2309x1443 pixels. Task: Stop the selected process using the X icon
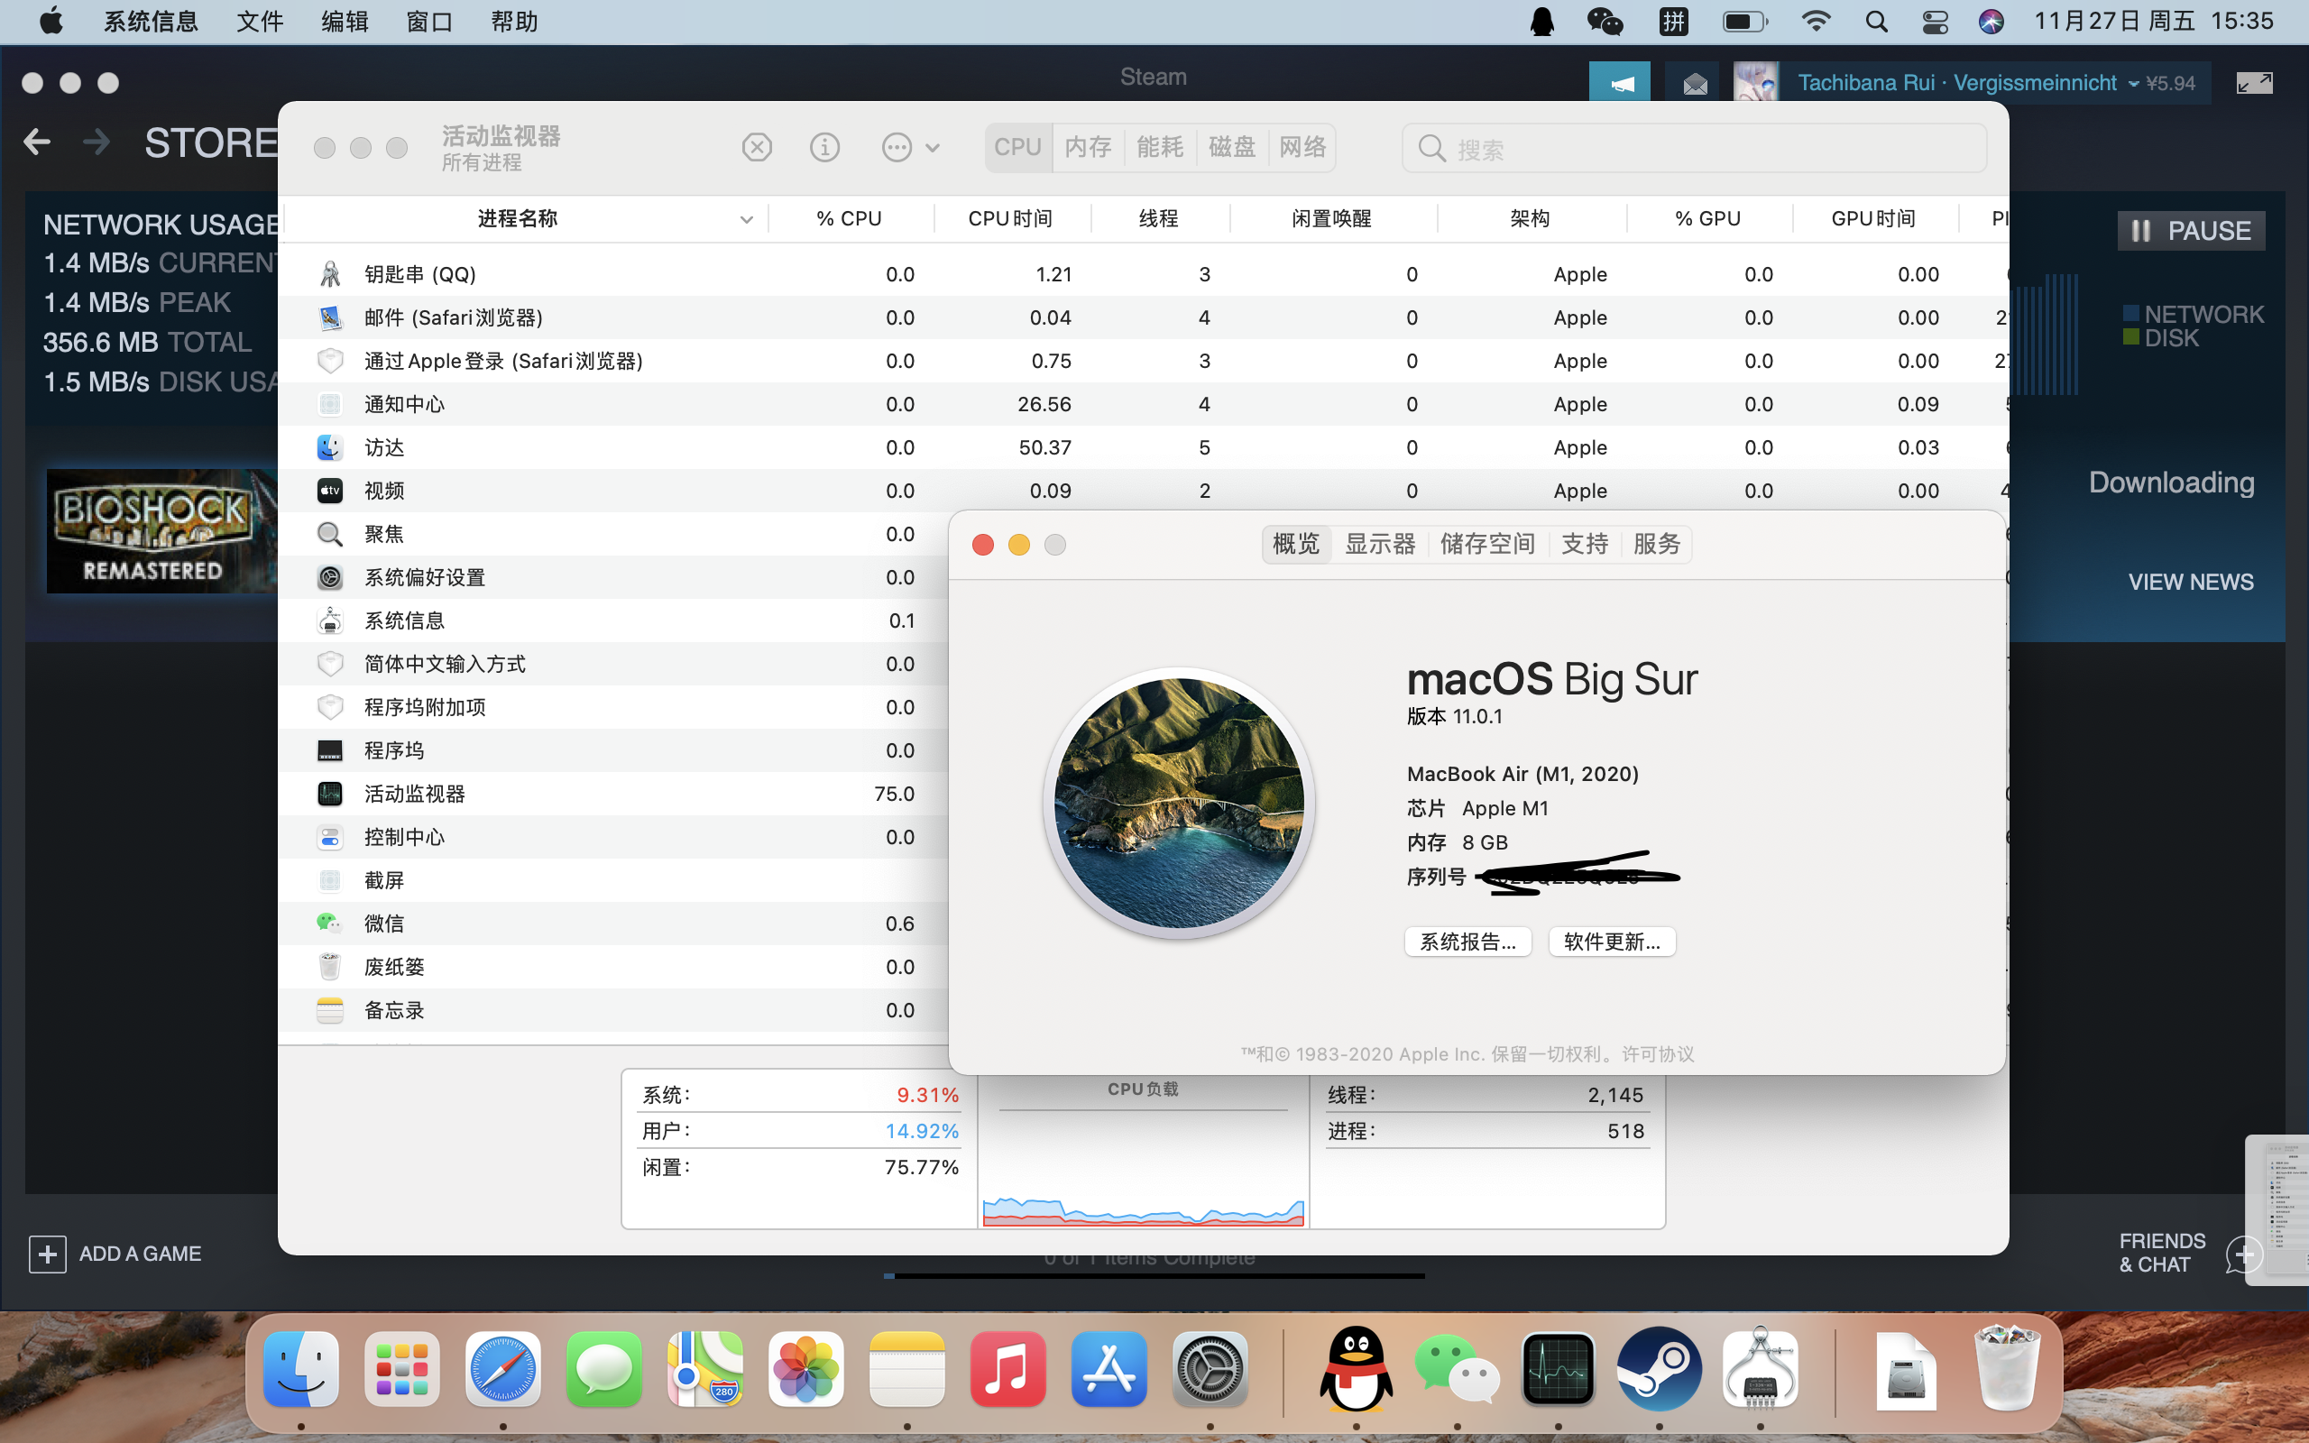tap(757, 147)
